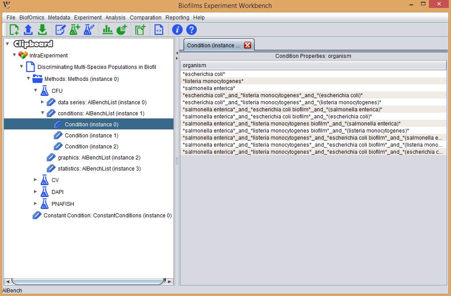The height and width of the screenshot is (296, 451).
Task: Click the scroll right arrow under the tree
Action: [x=170, y=281]
